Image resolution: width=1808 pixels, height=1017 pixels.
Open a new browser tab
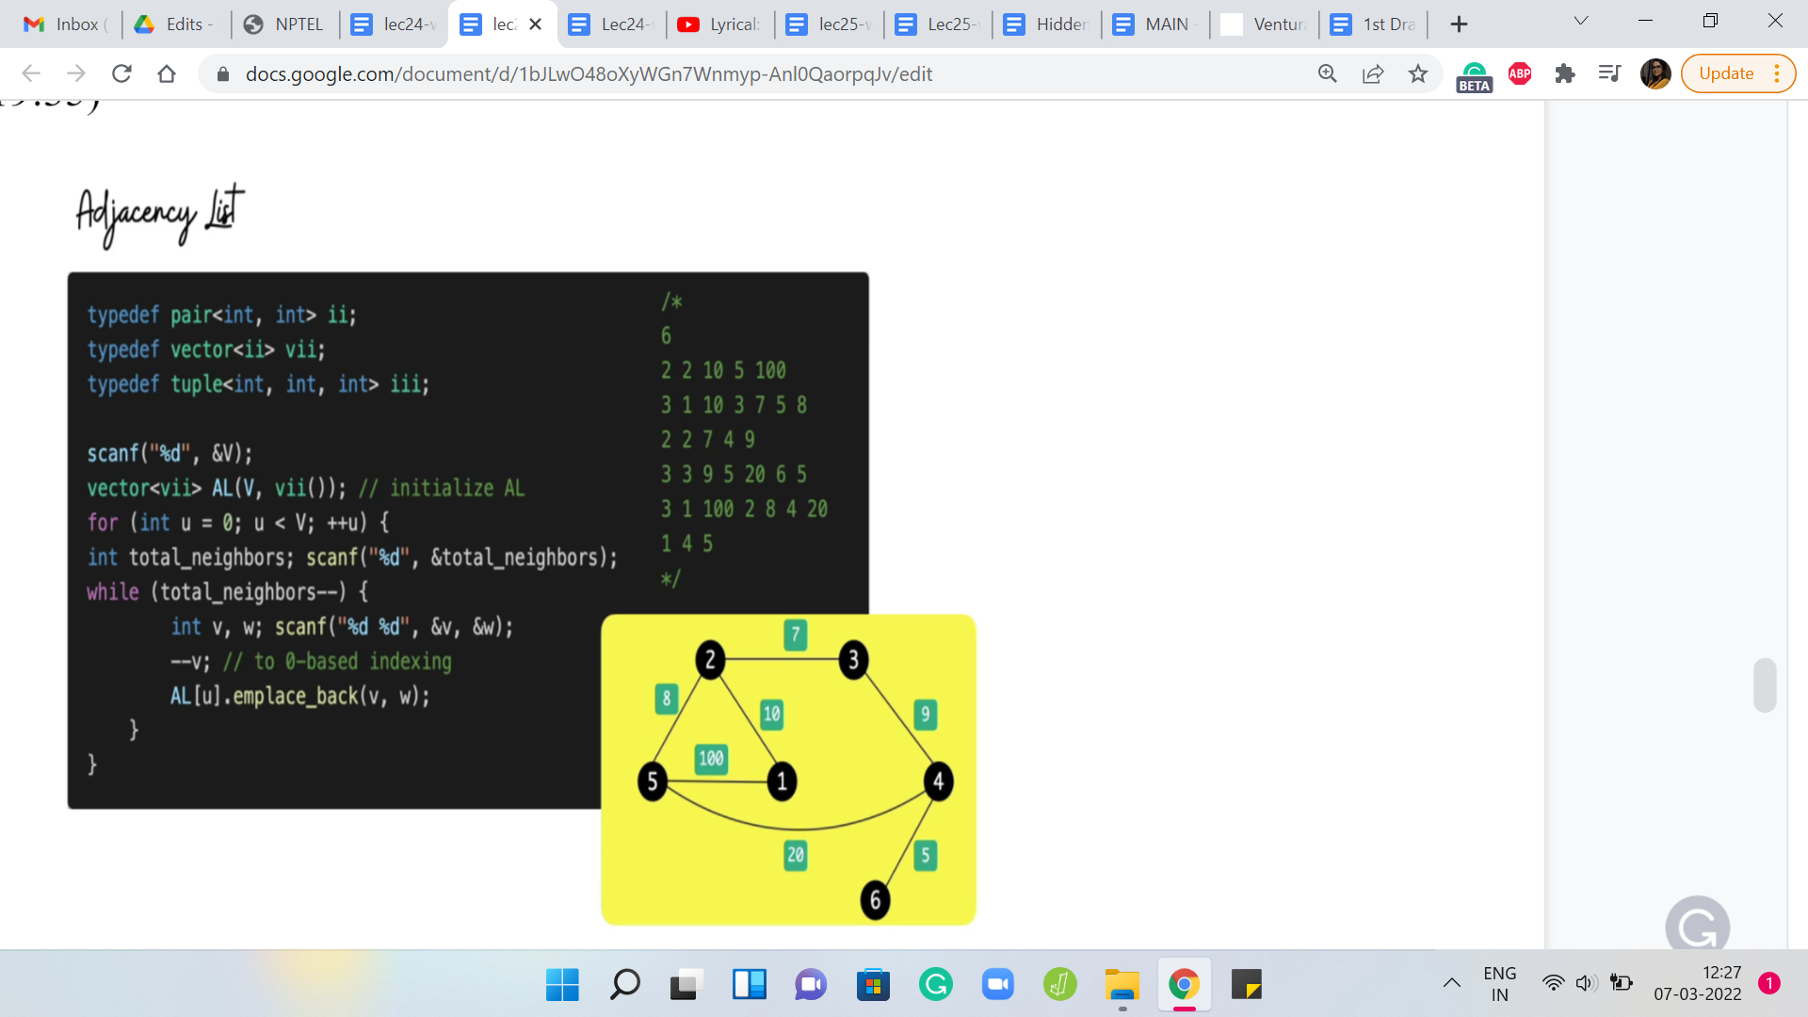pyautogui.click(x=1459, y=24)
